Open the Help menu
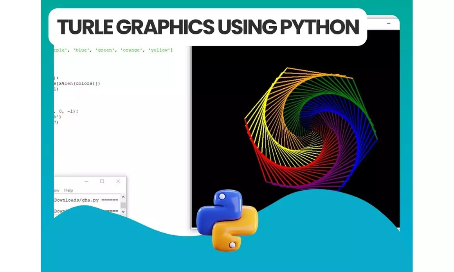Viewport: 454px width, 272px height. pyautogui.click(x=69, y=190)
